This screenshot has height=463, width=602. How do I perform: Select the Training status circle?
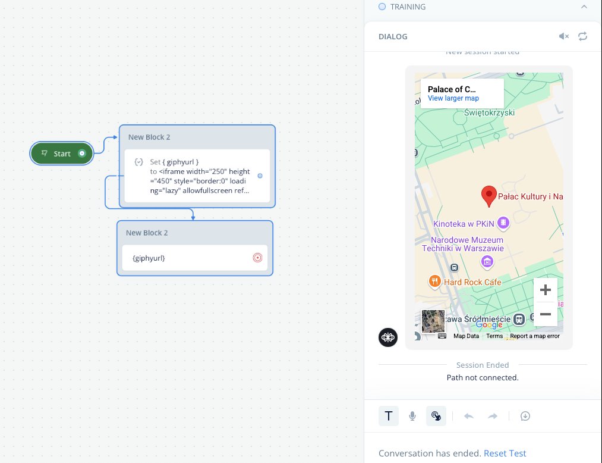382,7
